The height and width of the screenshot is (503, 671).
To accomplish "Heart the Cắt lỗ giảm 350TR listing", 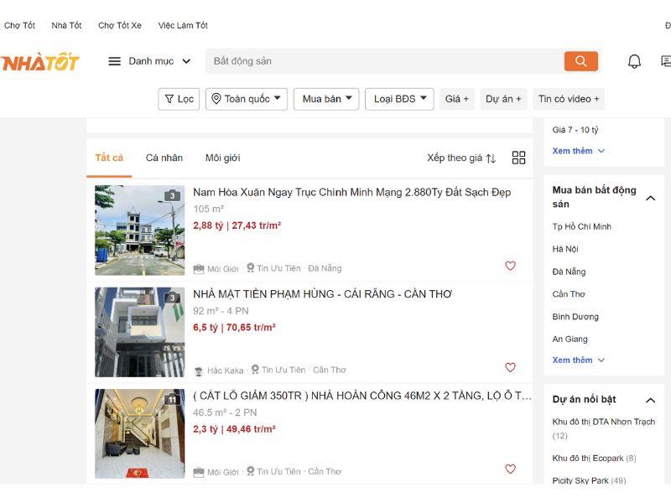I will (x=510, y=469).
